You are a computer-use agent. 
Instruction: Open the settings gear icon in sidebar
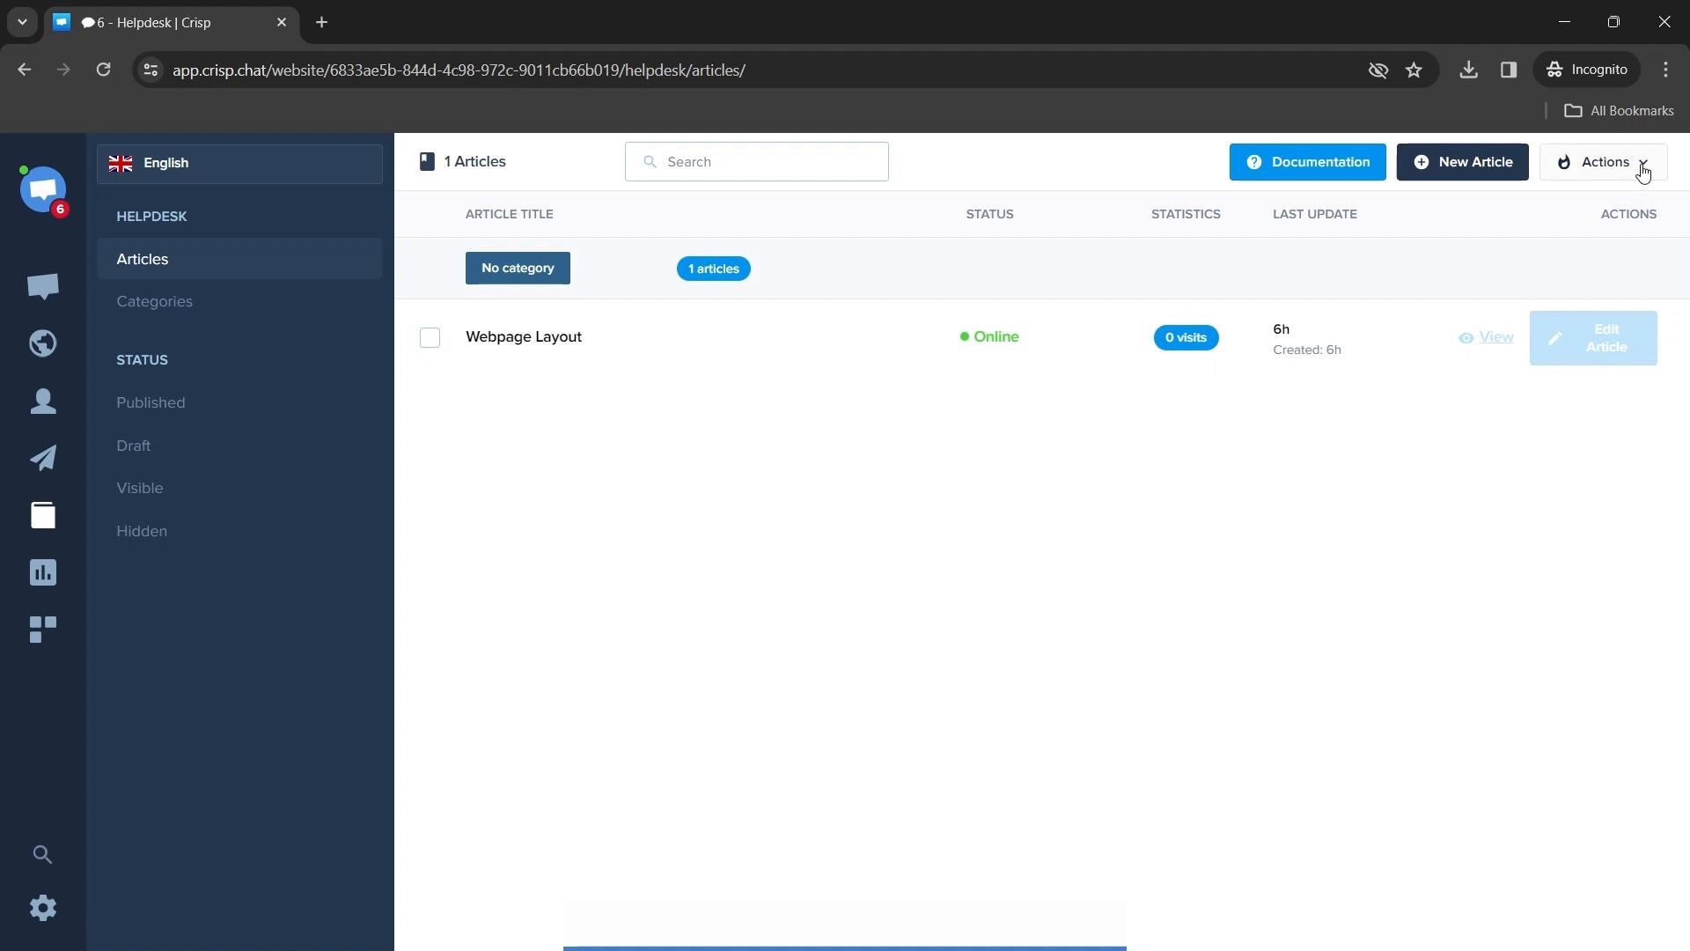coord(43,907)
